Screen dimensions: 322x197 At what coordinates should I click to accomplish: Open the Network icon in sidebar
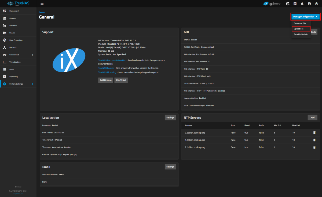point(4,47)
